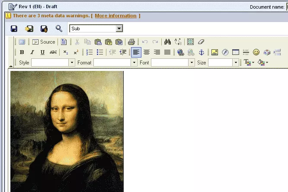Click the Increase Indent icon
Image resolution: width=288 pixels, height=192 pixels.
123,52
